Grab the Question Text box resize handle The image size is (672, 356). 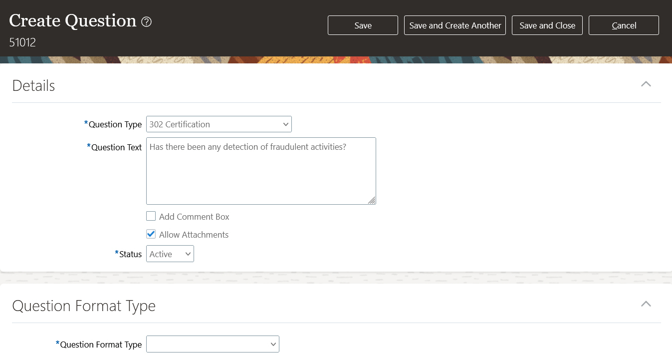[372, 200]
